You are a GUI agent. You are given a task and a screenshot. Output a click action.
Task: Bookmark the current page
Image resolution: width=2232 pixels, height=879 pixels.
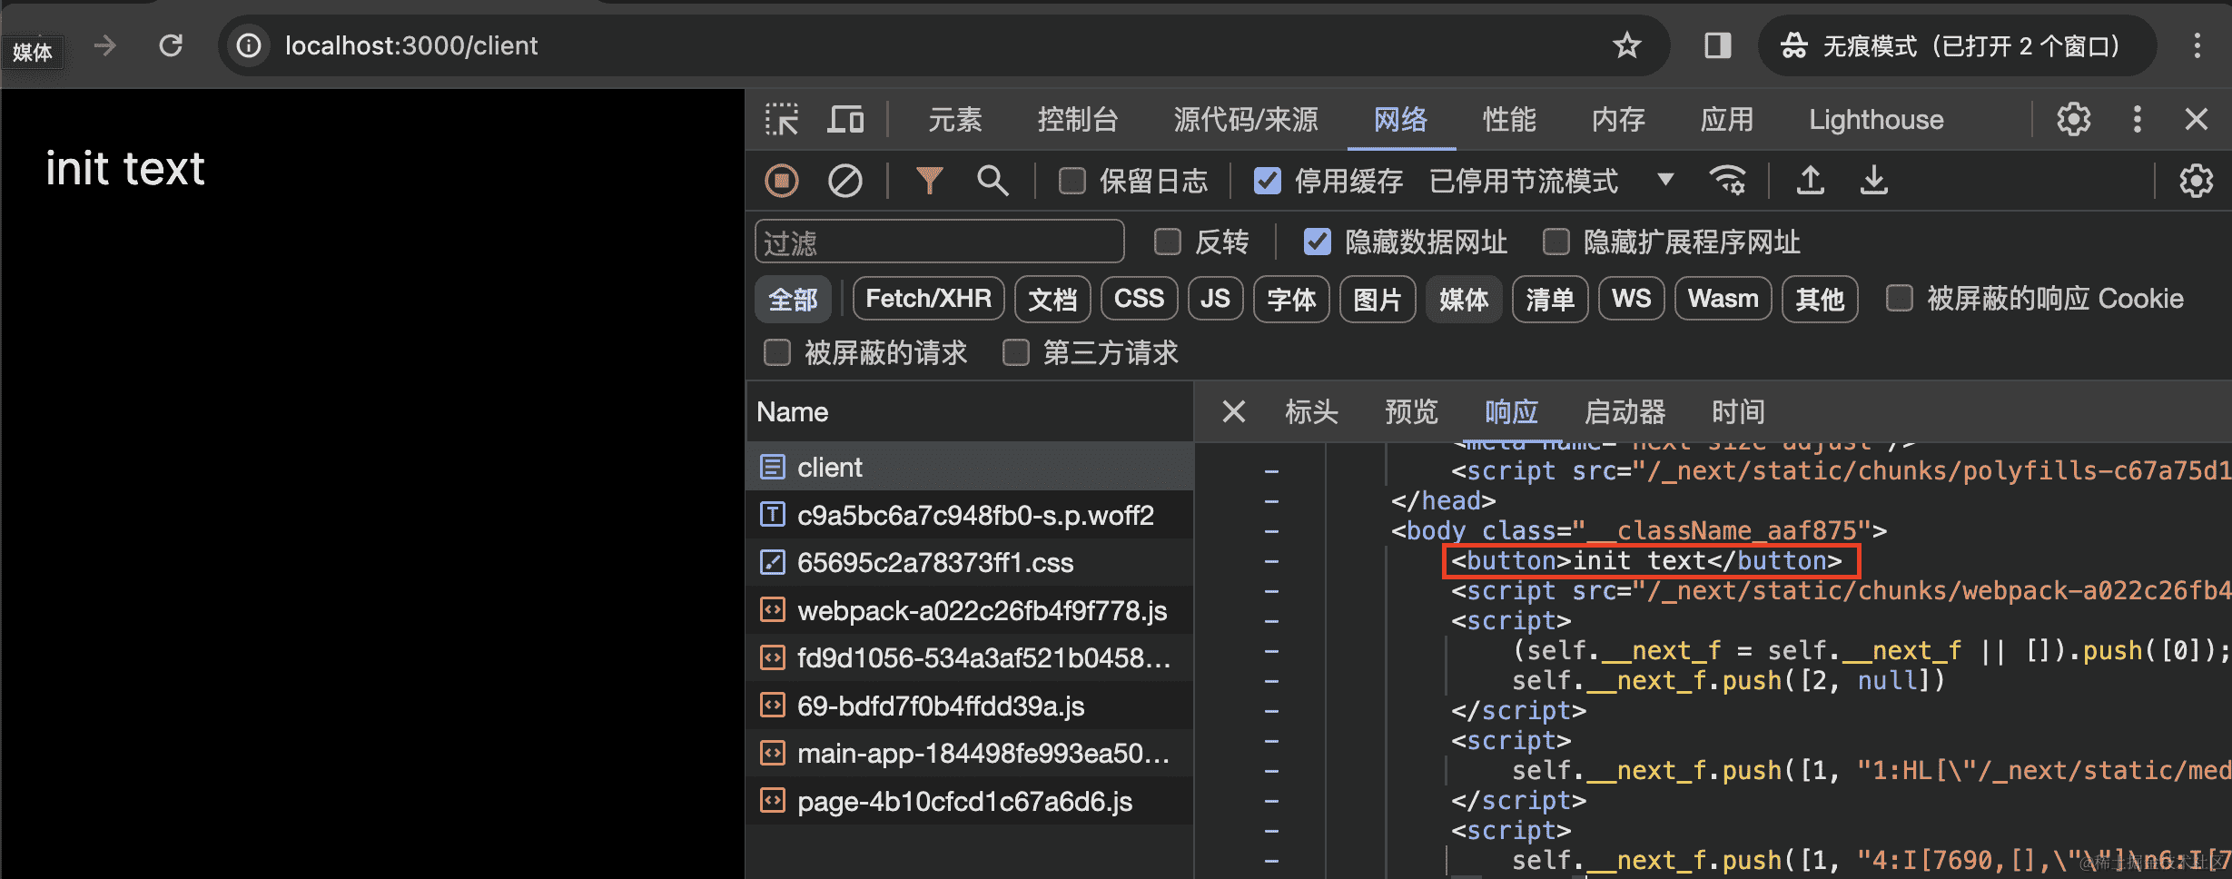[1626, 45]
